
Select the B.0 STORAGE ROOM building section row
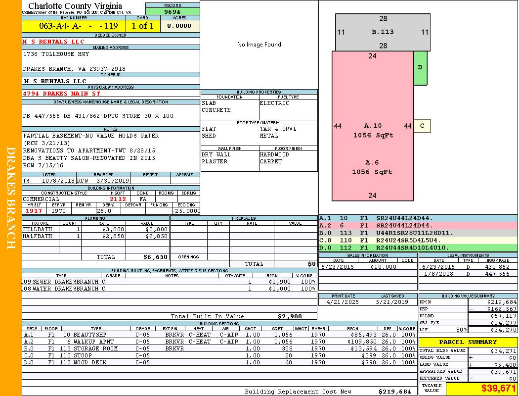[218, 348]
